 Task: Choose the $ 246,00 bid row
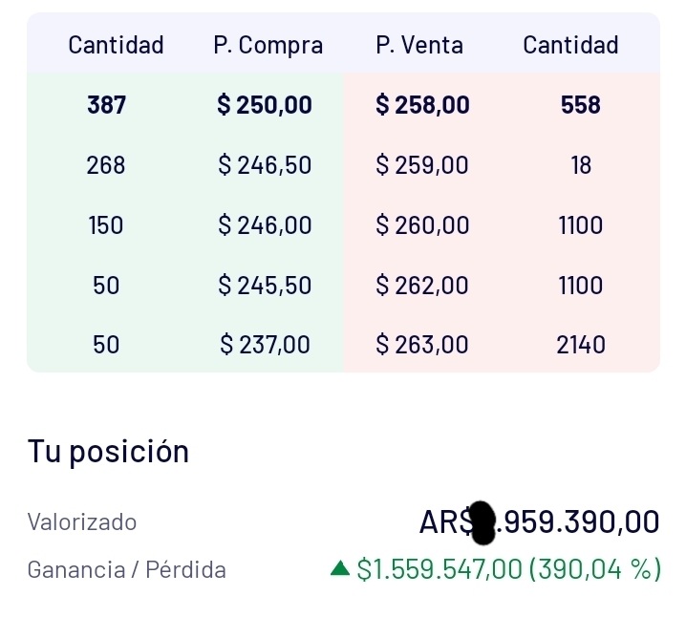pos(185,225)
